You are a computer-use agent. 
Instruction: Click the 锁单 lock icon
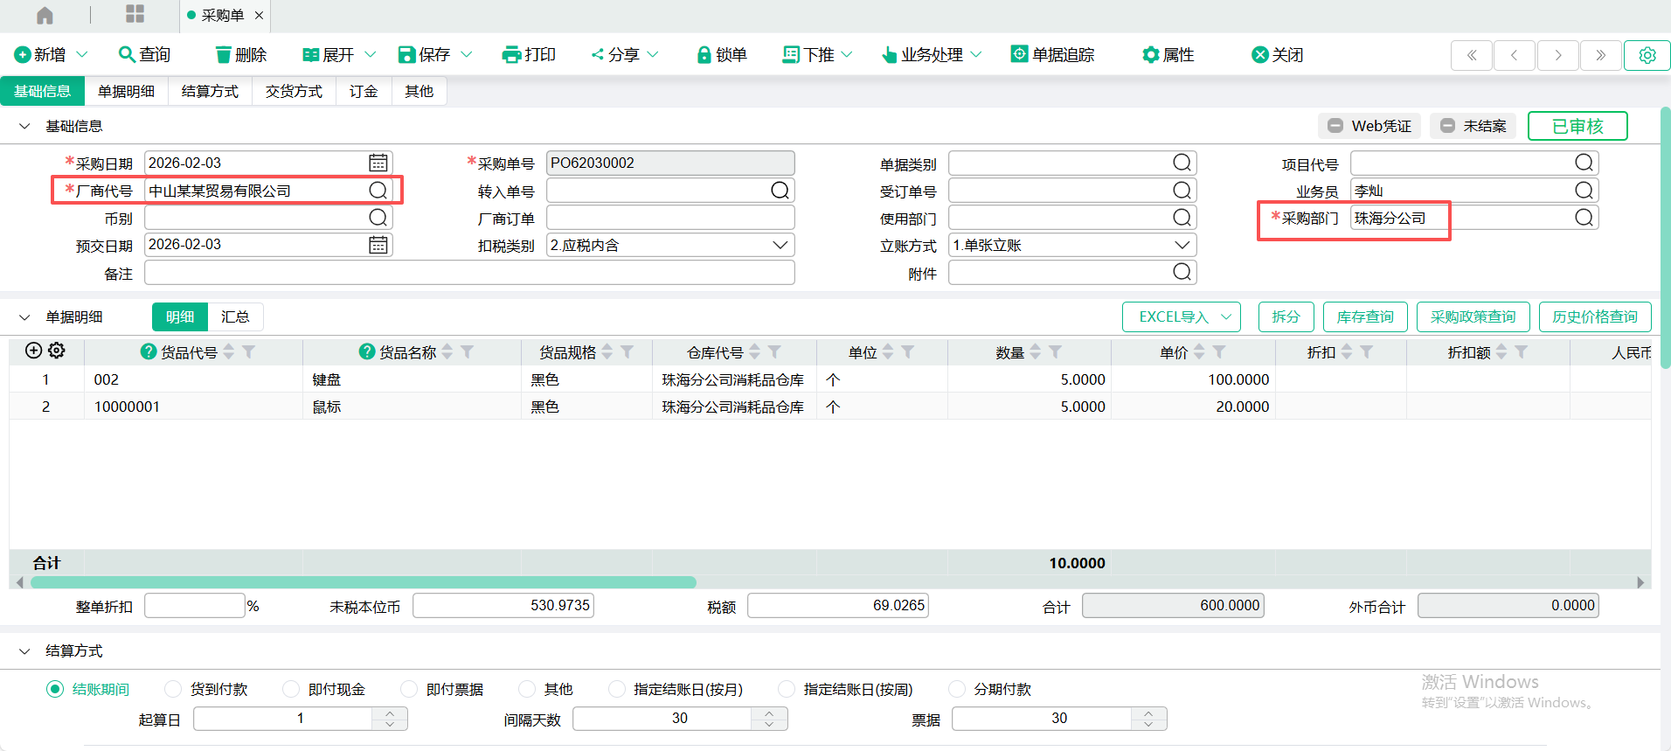click(x=704, y=55)
